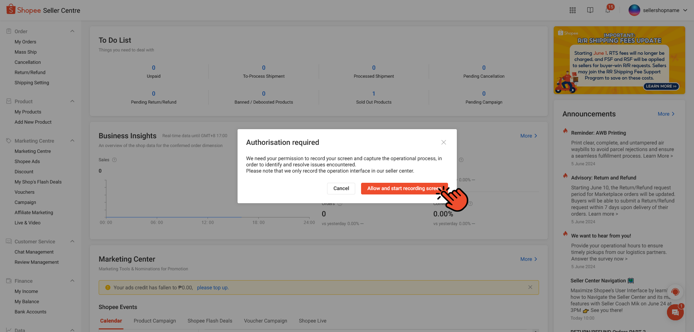Open the seller education book icon
Screen dimensions: 694x332
[x=590, y=10]
